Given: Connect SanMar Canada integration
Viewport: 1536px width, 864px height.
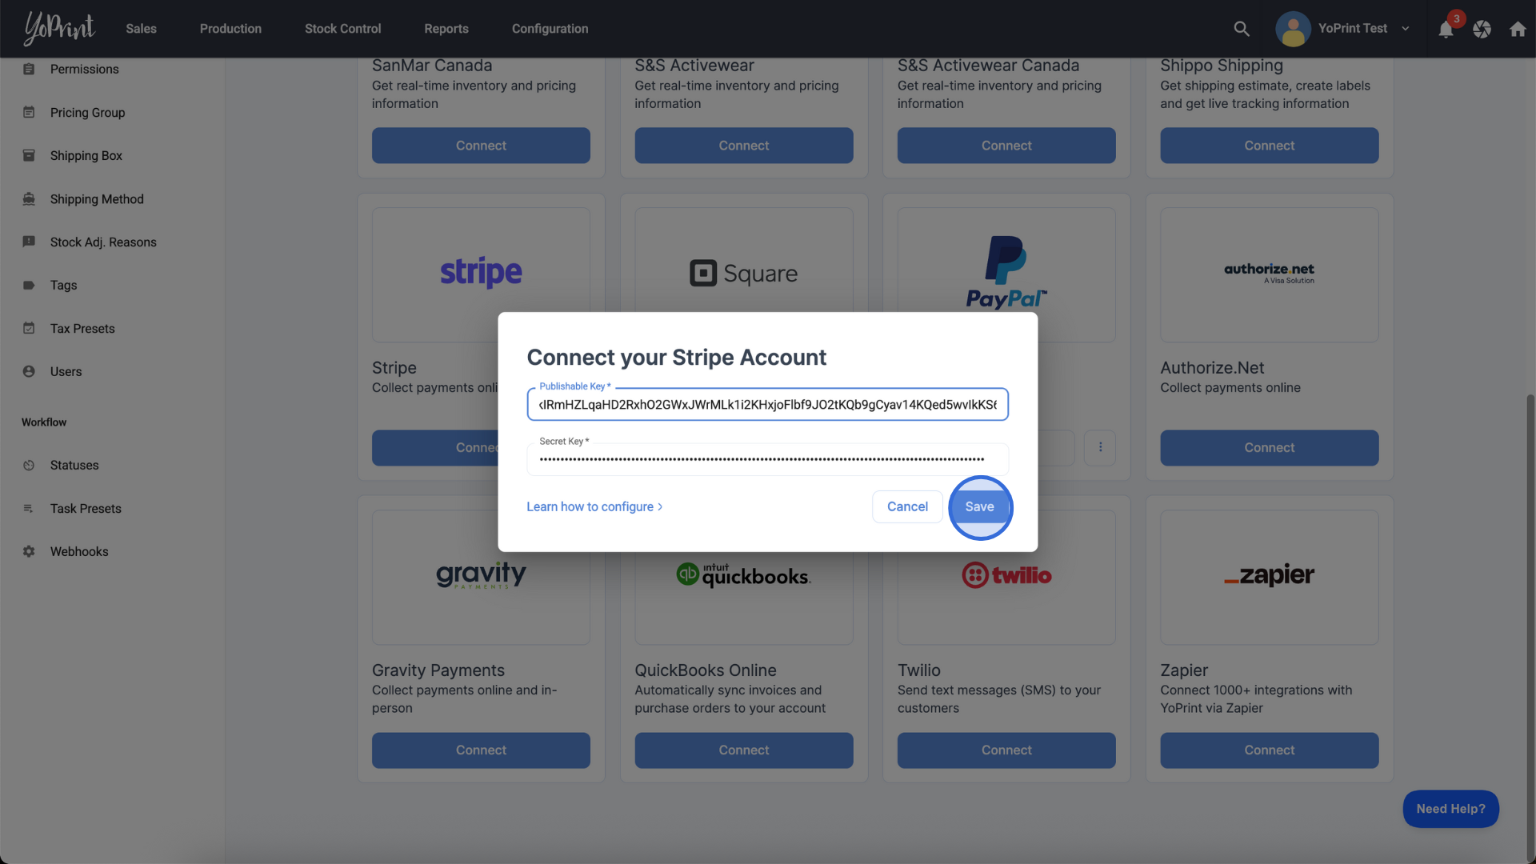Looking at the screenshot, I should 481,146.
